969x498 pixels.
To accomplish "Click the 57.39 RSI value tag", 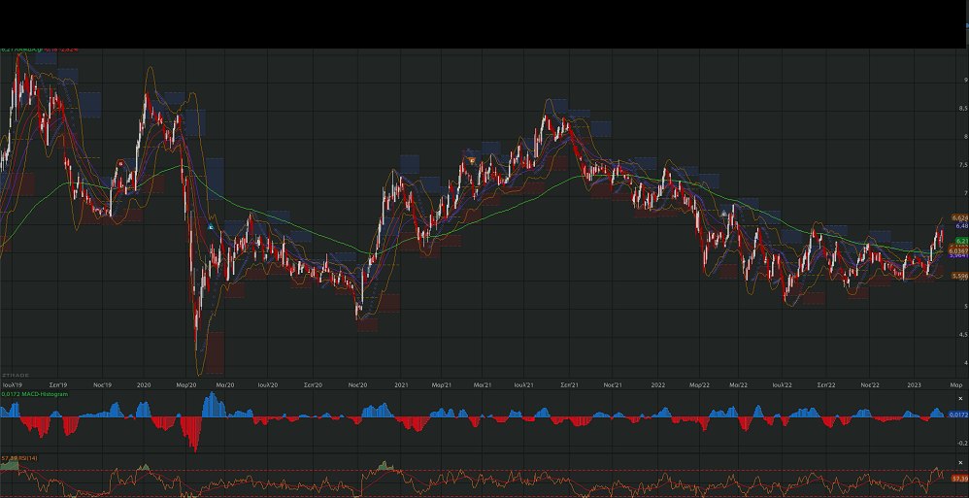I will [x=959, y=479].
